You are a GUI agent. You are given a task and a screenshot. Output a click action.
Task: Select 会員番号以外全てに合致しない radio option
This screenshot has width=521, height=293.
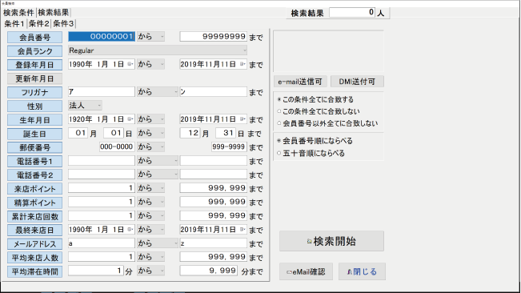point(327,123)
